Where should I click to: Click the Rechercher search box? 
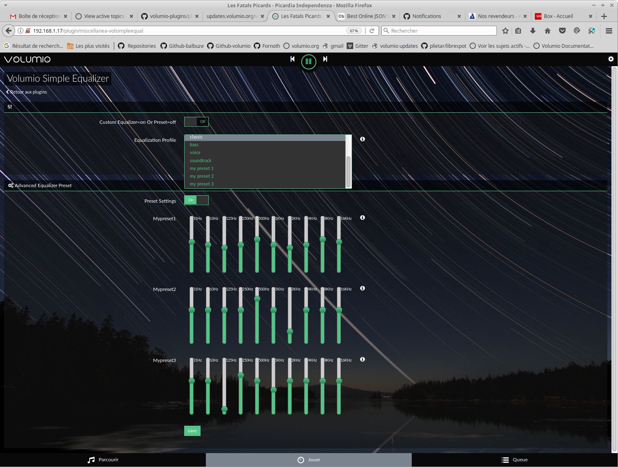coord(439,31)
